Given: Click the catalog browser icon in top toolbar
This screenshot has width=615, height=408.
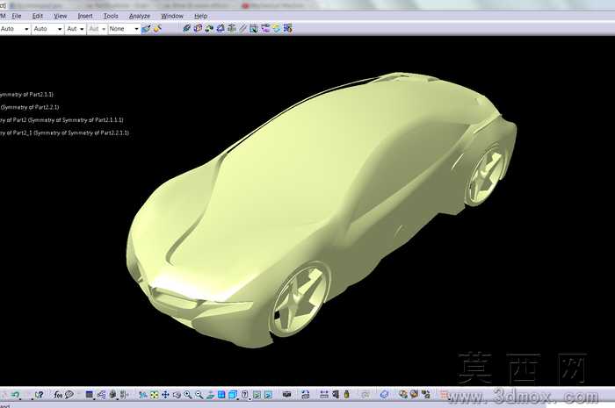Looking at the screenshot, I should [x=254, y=28].
